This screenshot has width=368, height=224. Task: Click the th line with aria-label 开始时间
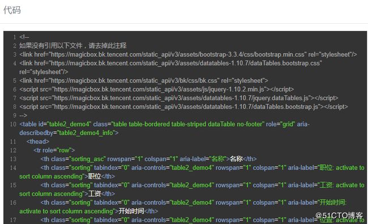[x=194, y=202]
